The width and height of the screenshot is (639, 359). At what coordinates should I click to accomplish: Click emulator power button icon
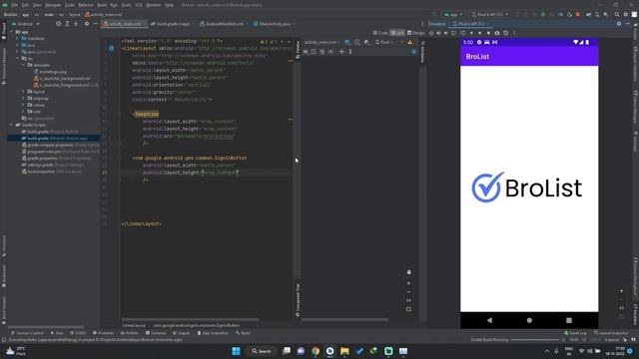click(x=431, y=33)
